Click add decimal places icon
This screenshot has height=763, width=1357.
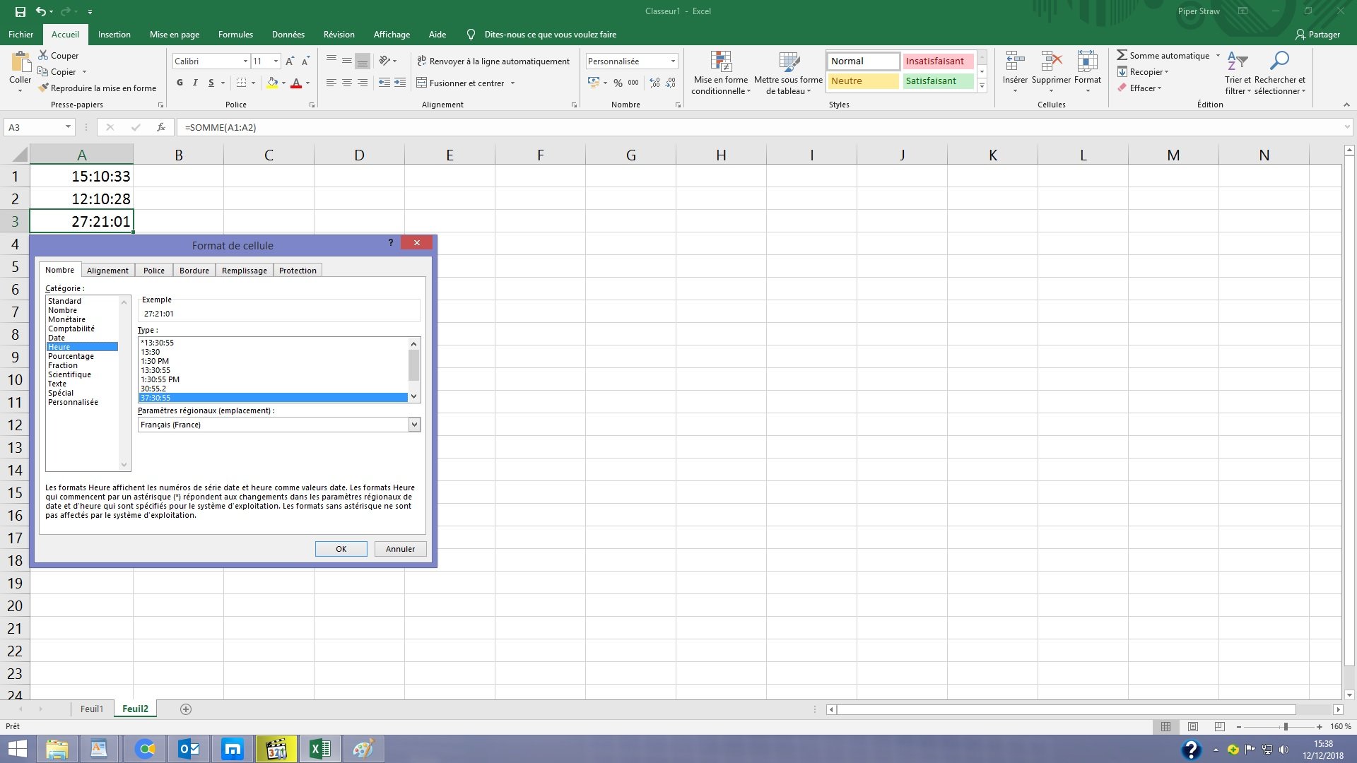(x=654, y=83)
